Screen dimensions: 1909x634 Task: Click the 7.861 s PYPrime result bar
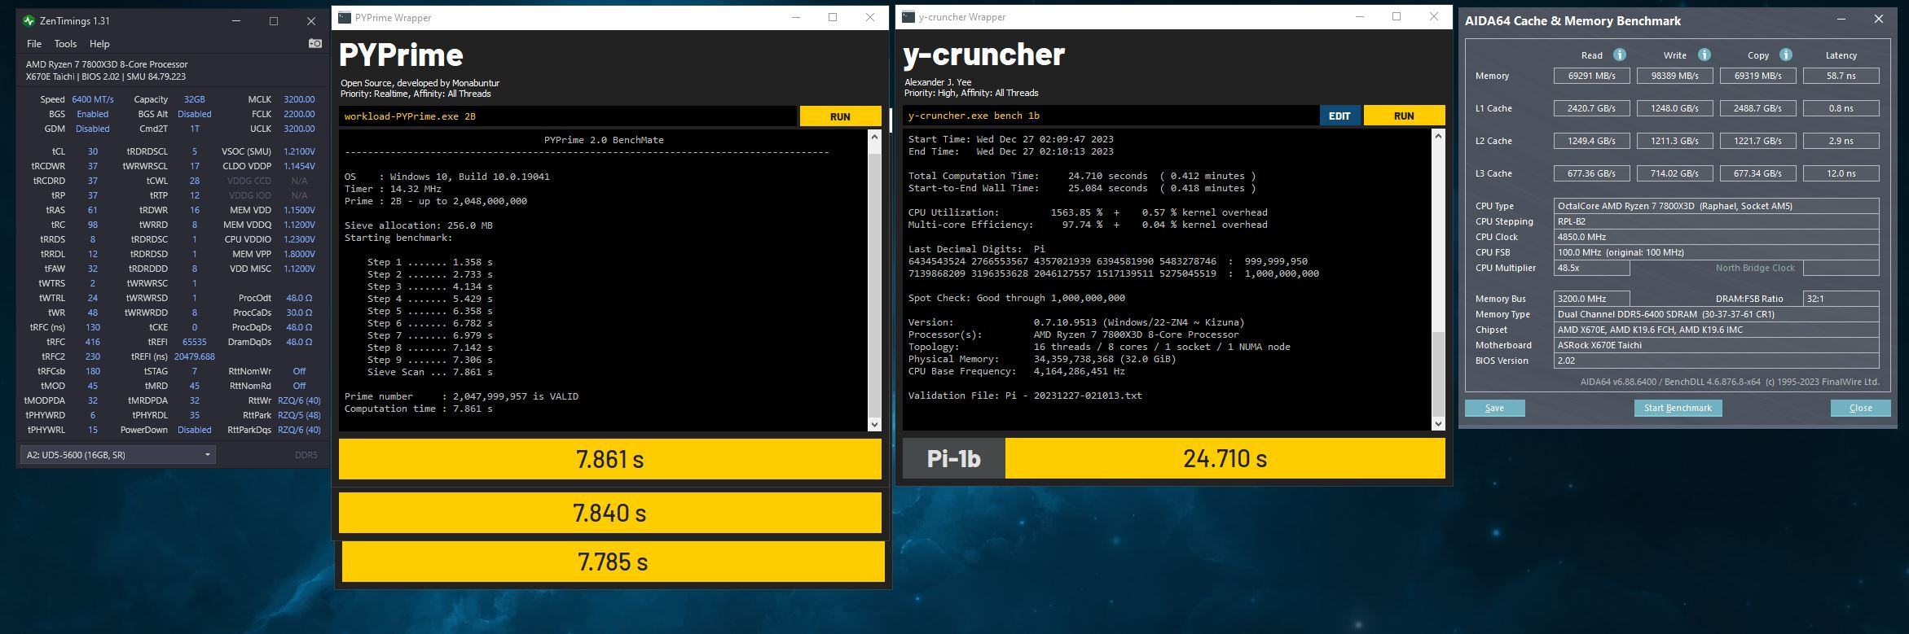coord(609,459)
